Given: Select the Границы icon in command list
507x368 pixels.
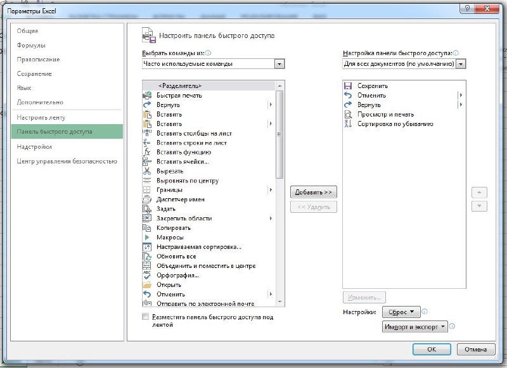Looking at the screenshot, I should pyautogui.click(x=147, y=189).
